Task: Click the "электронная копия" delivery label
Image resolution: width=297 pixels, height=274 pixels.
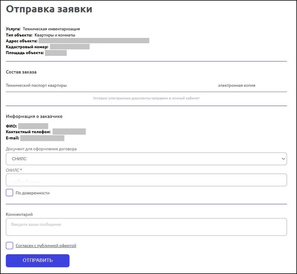Action: (237, 85)
